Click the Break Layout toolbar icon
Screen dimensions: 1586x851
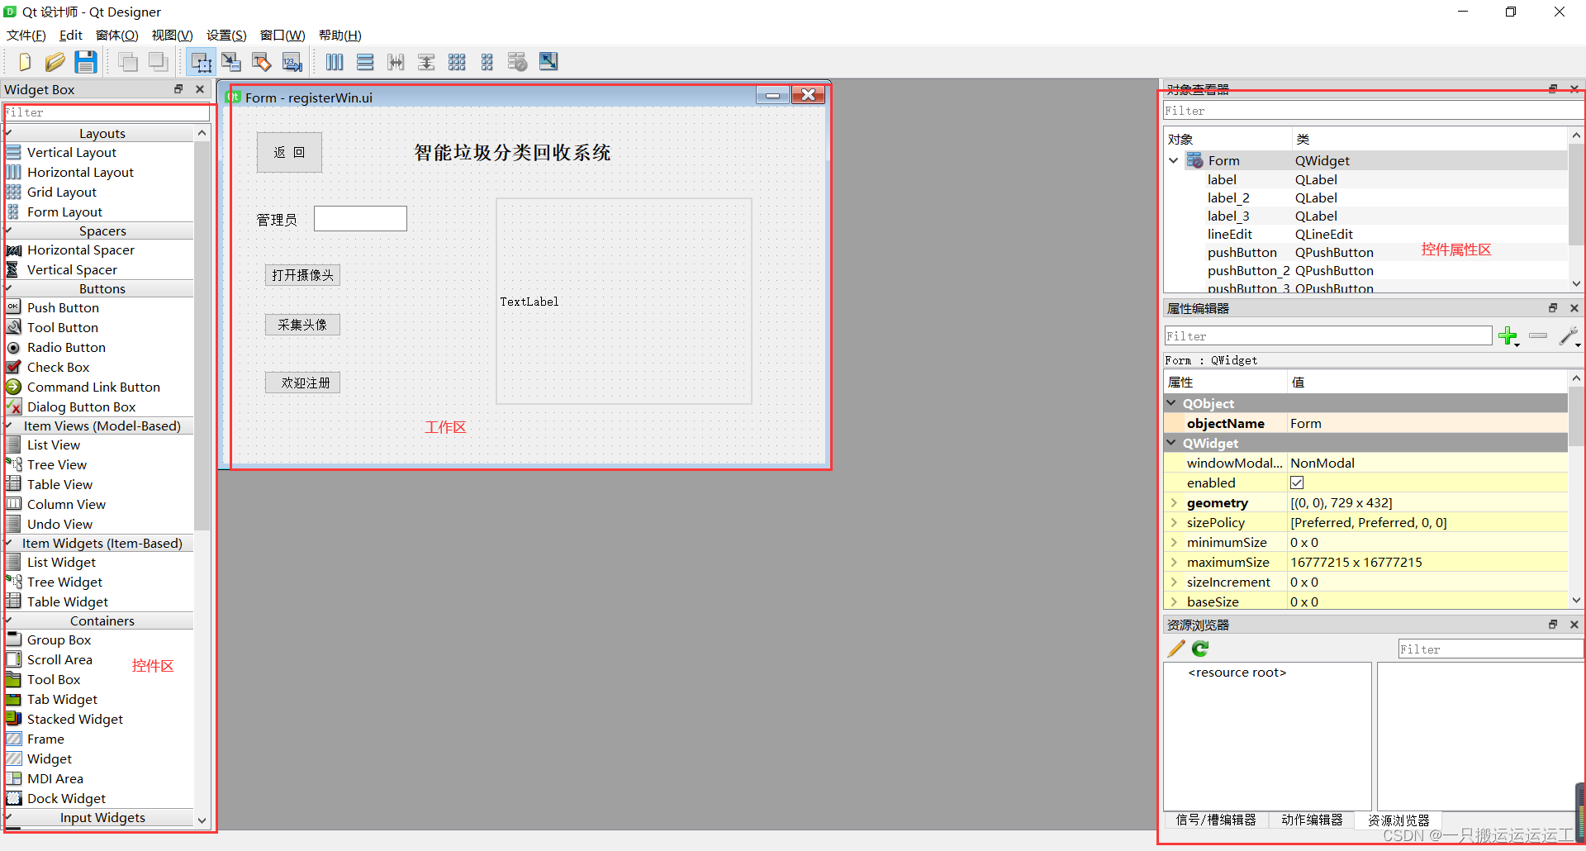tap(518, 62)
